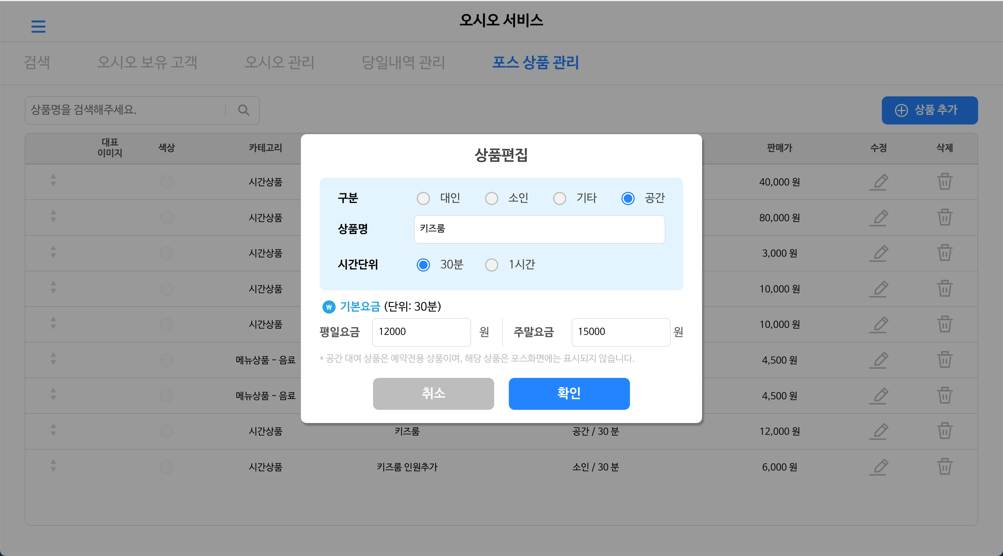The width and height of the screenshot is (1003, 556).
Task: Click edit pencil for 12,000 원 row
Action: tap(878, 431)
